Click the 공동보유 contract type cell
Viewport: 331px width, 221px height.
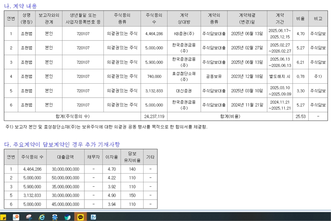coord(214,76)
